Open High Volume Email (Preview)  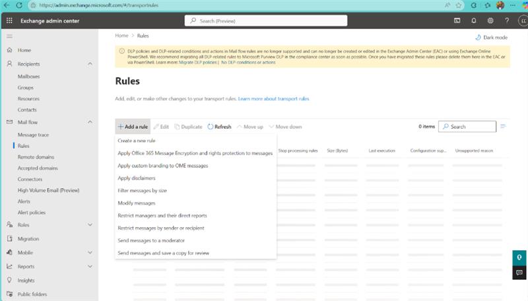coord(48,190)
